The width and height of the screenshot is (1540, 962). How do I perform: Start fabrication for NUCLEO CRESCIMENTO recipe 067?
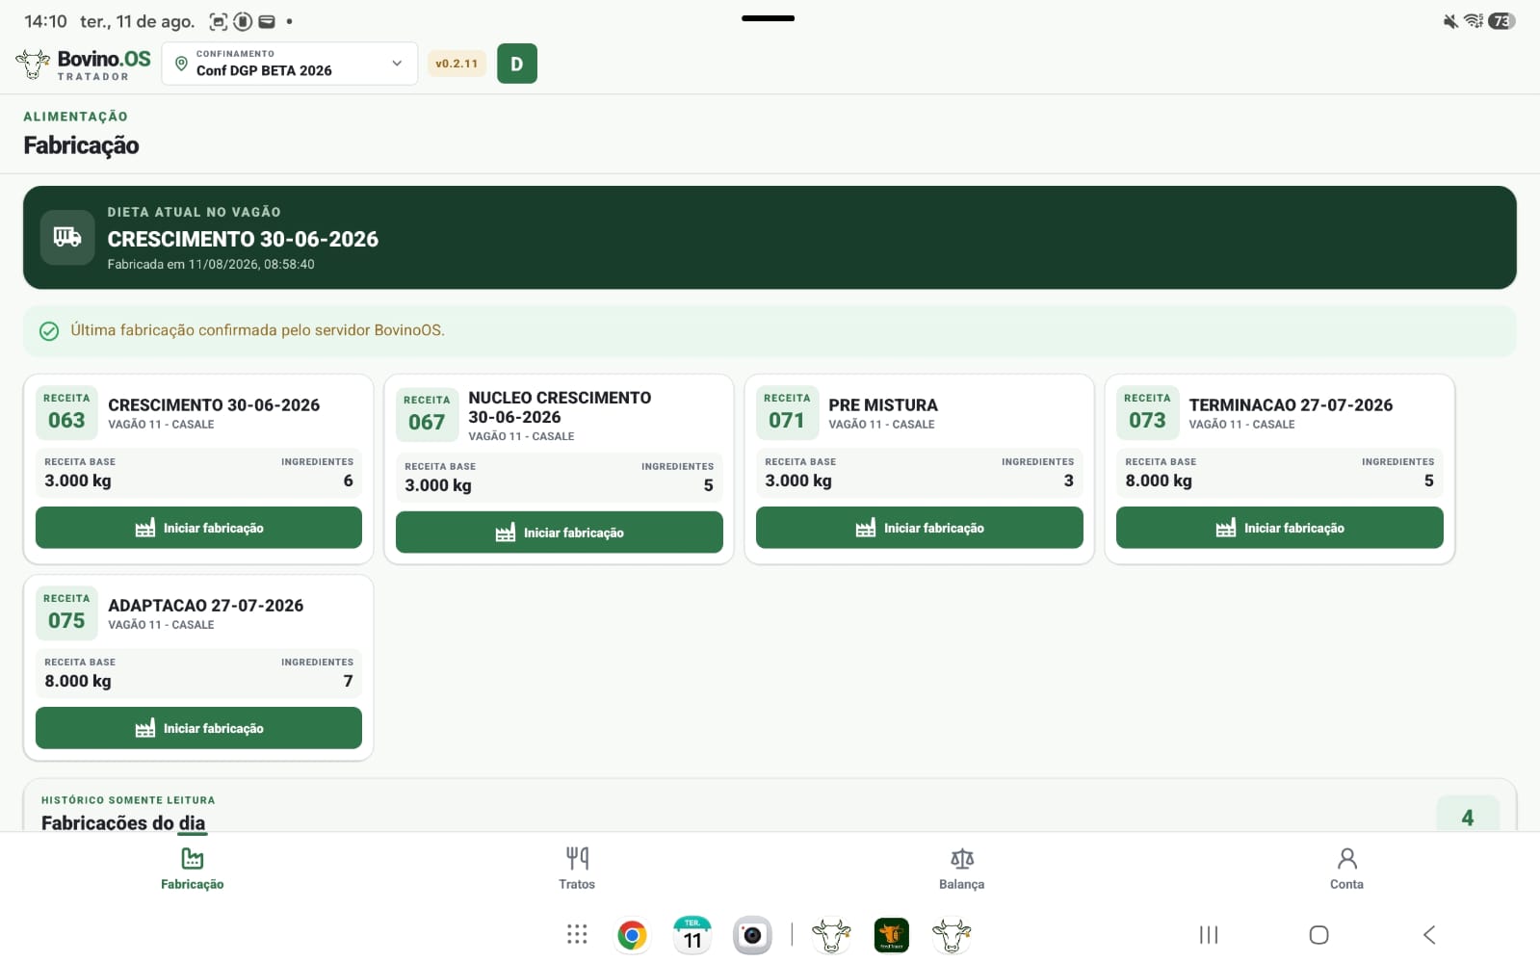click(560, 533)
